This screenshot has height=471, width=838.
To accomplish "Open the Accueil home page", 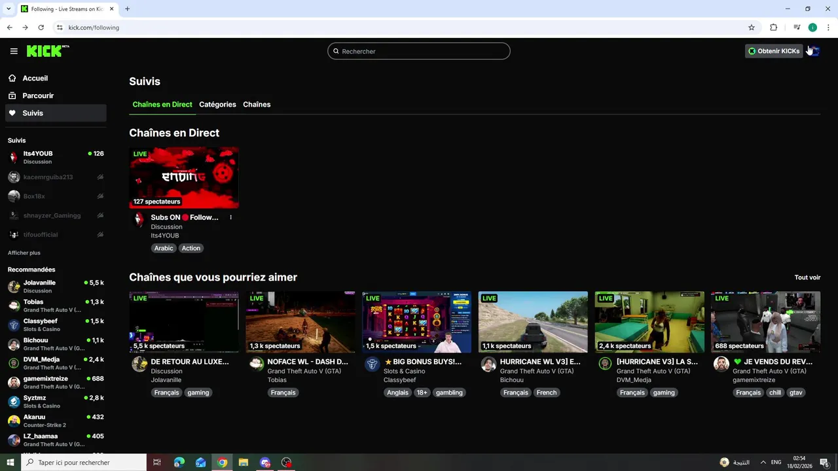I will (x=56, y=78).
